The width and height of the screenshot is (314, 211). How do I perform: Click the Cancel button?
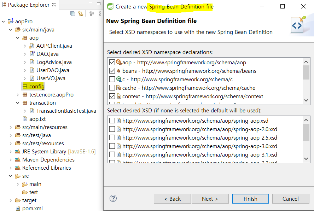pos(291,199)
